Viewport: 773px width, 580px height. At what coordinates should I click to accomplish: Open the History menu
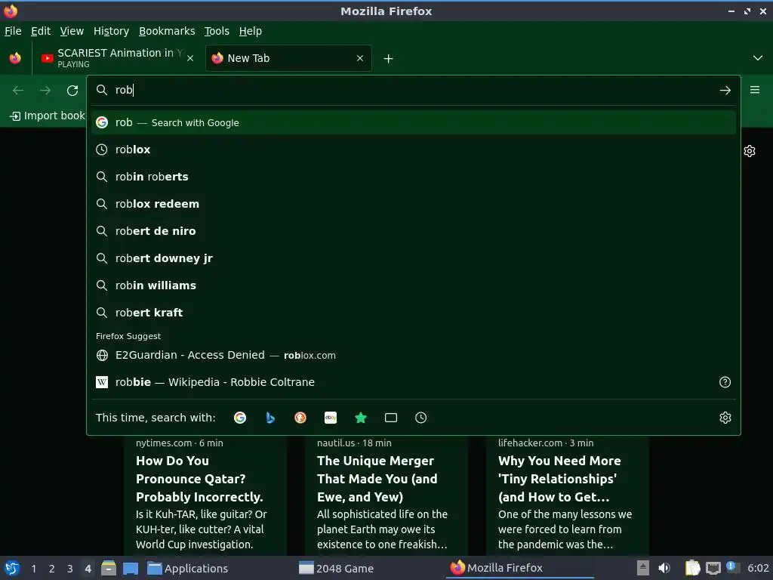tap(112, 31)
